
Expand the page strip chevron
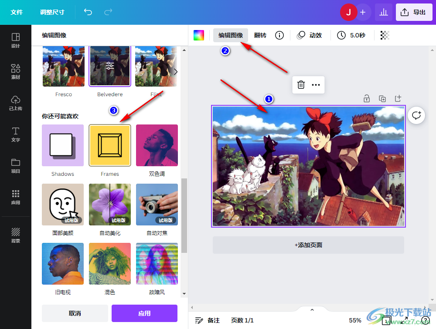(312, 310)
